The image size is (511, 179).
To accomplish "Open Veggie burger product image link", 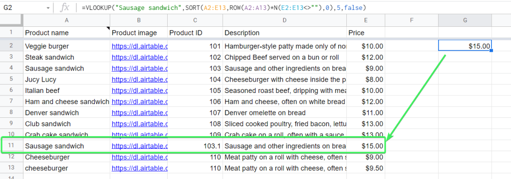I will point(140,46).
